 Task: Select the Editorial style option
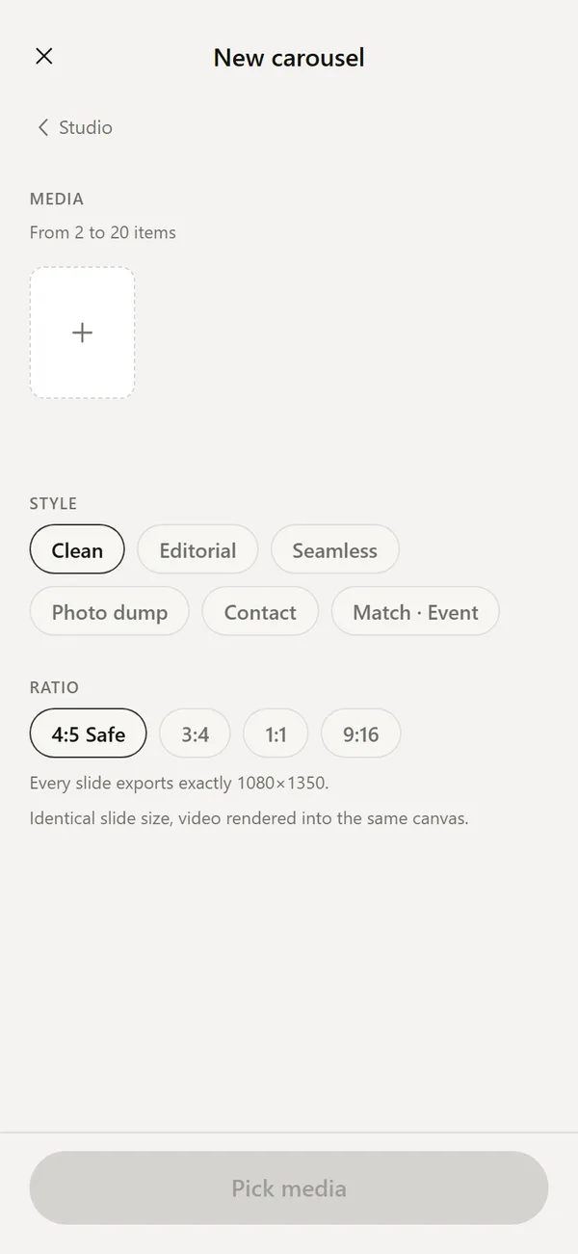(197, 550)
